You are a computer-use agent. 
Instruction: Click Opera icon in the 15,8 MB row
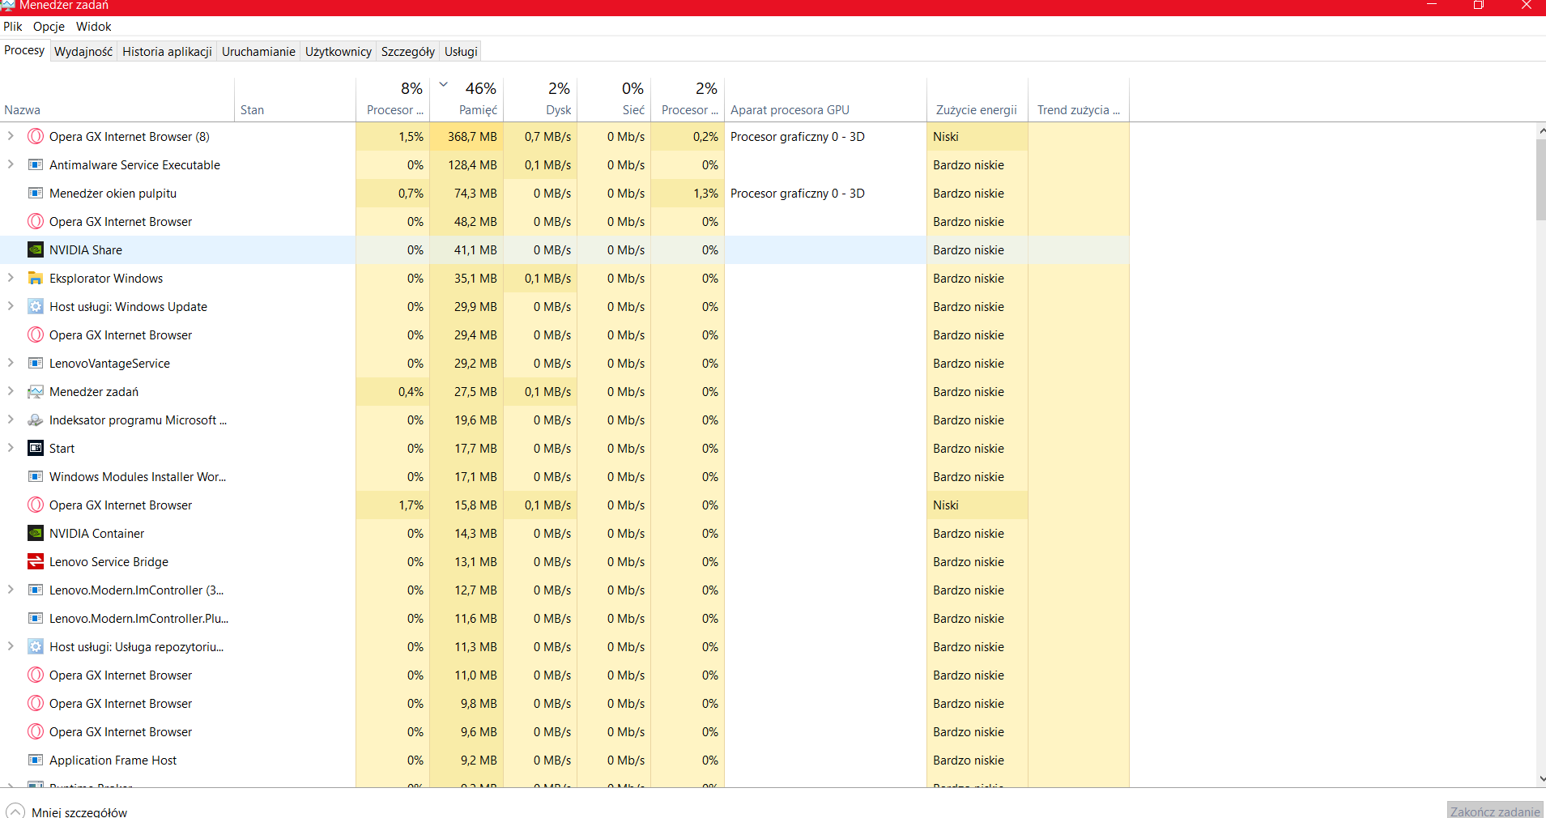pos(36,505)
